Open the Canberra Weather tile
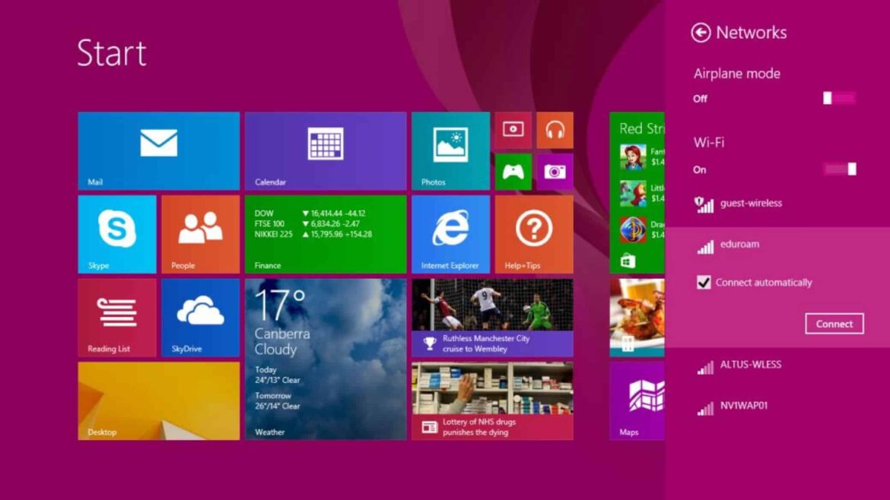The height and width of the screenshot is (500, 890). coord(325,359)
